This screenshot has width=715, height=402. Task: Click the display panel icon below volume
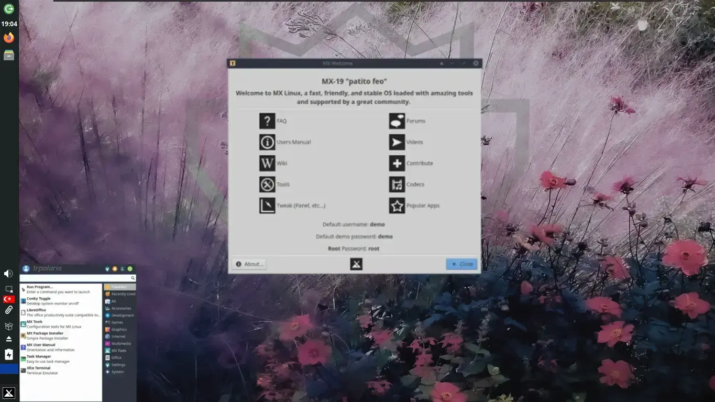click(9, 289)
